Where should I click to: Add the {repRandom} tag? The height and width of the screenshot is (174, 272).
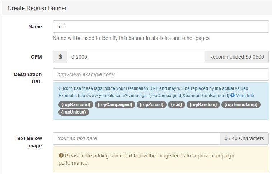coord(203,105)
